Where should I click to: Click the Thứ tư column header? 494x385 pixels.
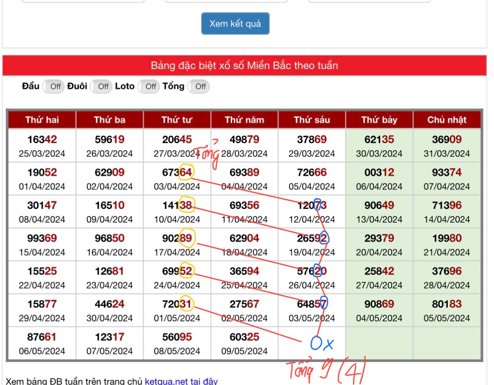pos(177,120)
